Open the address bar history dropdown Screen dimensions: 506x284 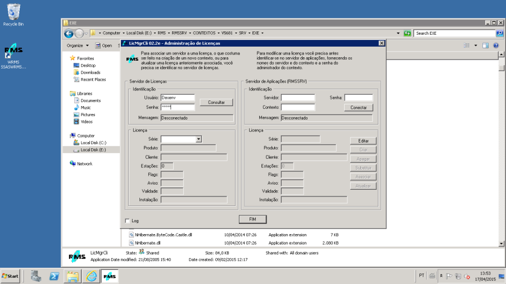click(398, 33)
